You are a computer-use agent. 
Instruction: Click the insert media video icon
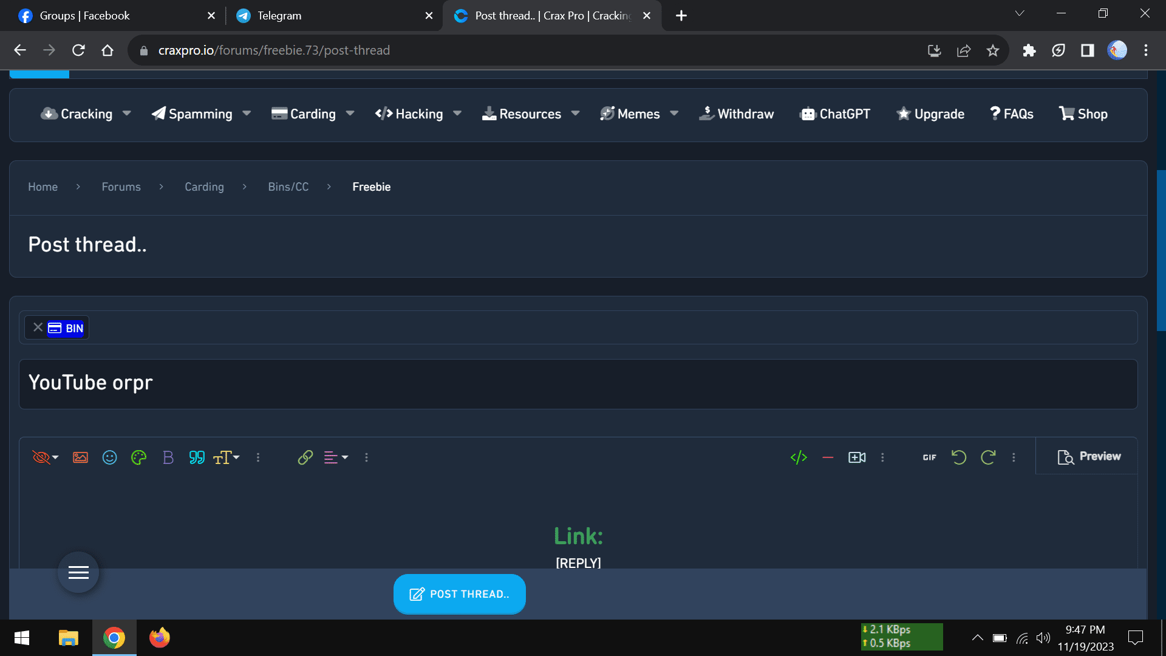(x=857, y=457)
